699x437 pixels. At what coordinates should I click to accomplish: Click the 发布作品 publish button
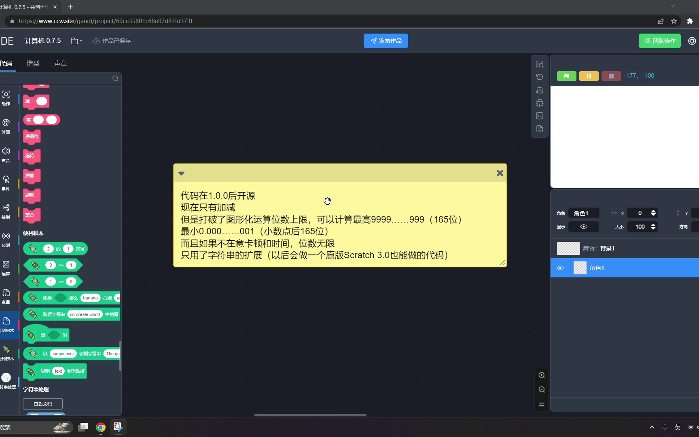tap(386, 41)
